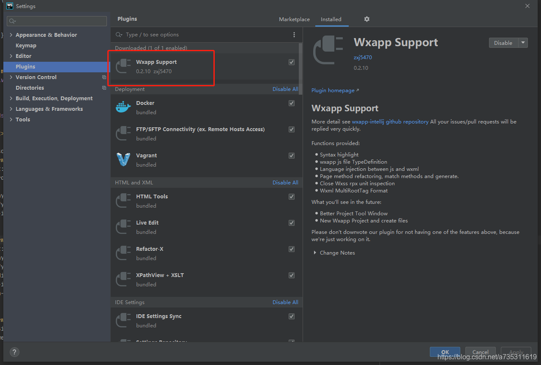541x365 pixels.
Task: Click the FTP/SFTP Connectivity plugin icon
Action: (123, 134)
